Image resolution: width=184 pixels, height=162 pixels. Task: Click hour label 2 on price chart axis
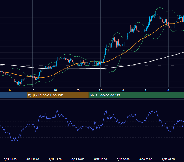tap(146, 90)
